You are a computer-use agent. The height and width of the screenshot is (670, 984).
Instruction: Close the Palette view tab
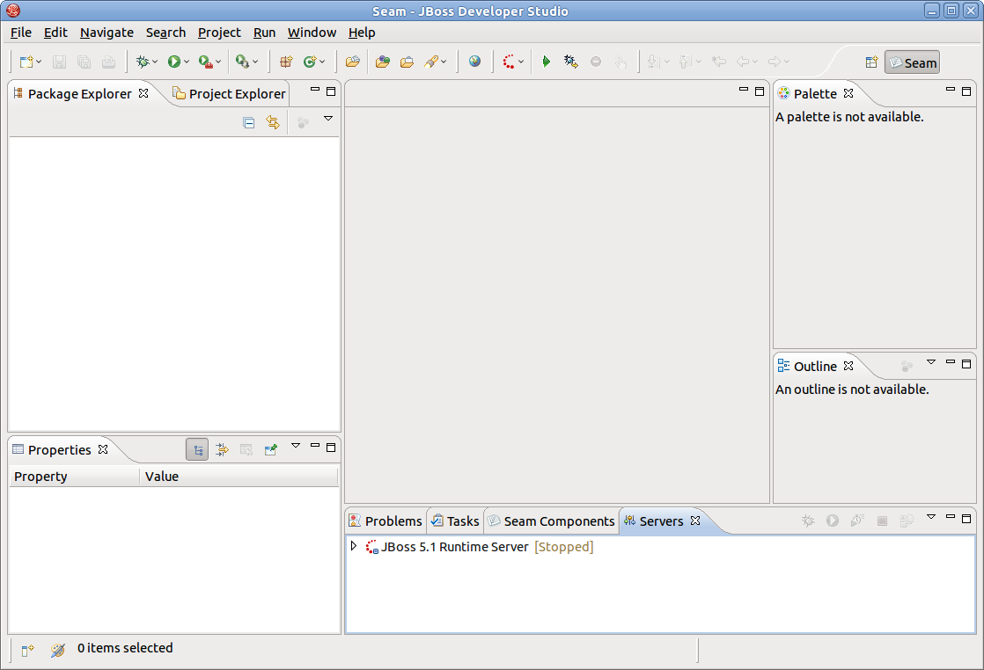click(848, 93)
